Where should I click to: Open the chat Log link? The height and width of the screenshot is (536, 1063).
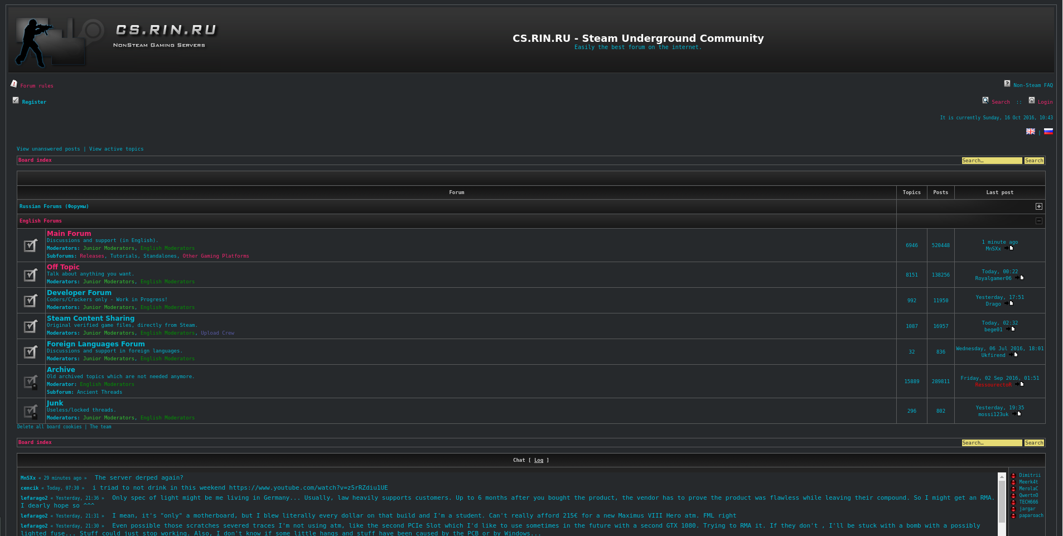pyautogui.click(x=539, y=460)
